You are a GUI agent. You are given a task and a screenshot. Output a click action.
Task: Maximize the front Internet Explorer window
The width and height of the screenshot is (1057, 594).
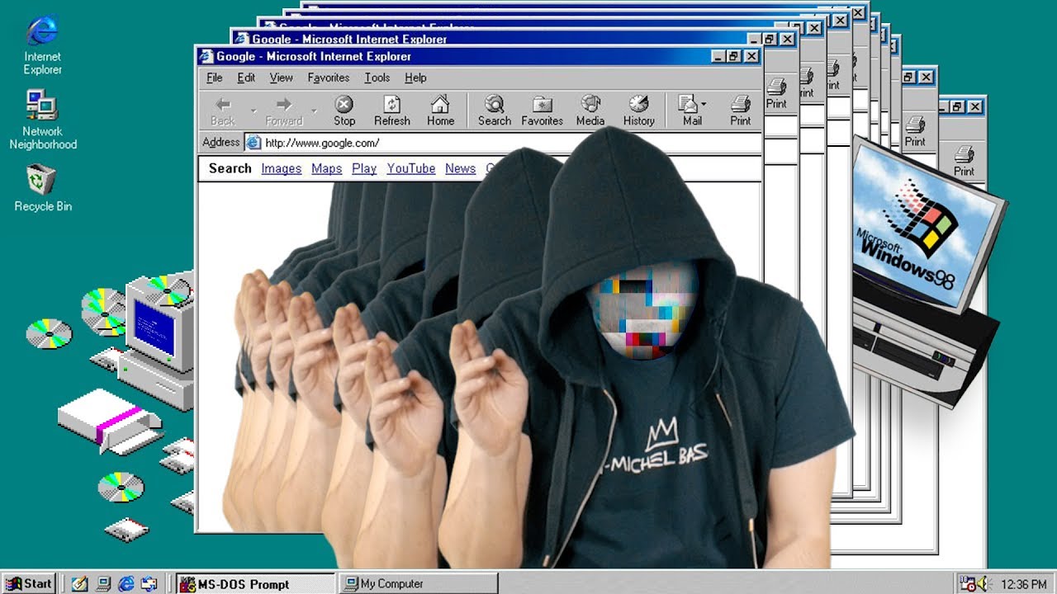click(x=733, y=57)
